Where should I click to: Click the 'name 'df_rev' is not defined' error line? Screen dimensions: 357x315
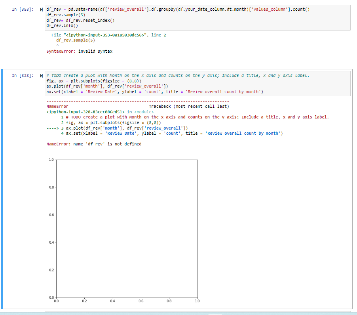click(94, 144)
